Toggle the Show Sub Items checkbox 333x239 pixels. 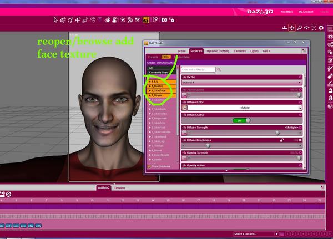(149, 166)
